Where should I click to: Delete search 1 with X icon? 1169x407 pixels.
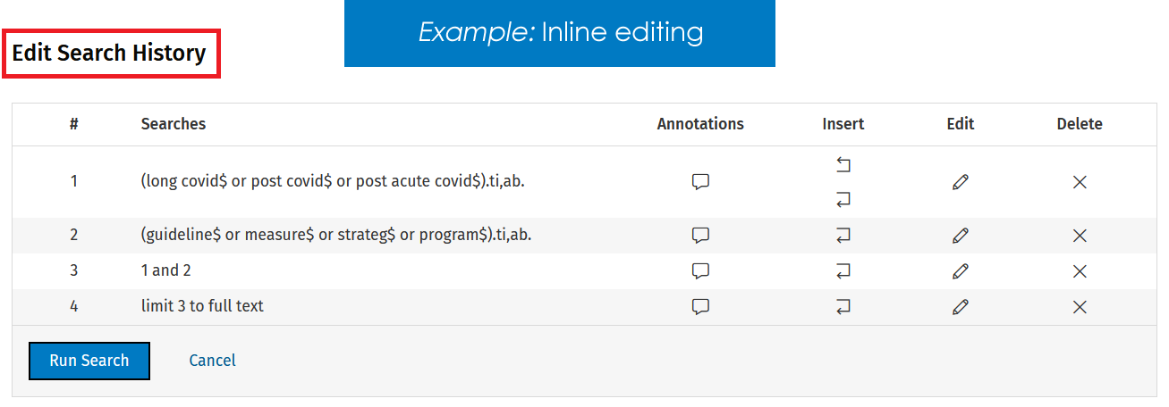coord(1080,182)
